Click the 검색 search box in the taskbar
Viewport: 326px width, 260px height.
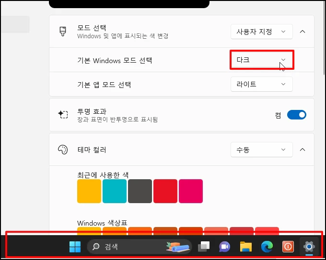pos(140,247)
